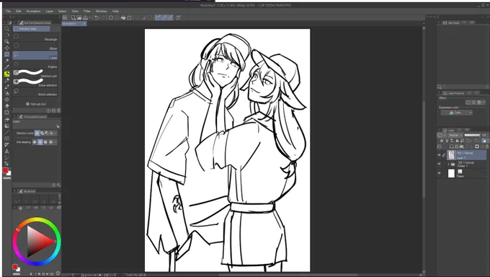Image resolution: width=490 pixels, height=277 pixels.
Task: Open Expression color Color dropdown
Action: click(x=457, y=113)
